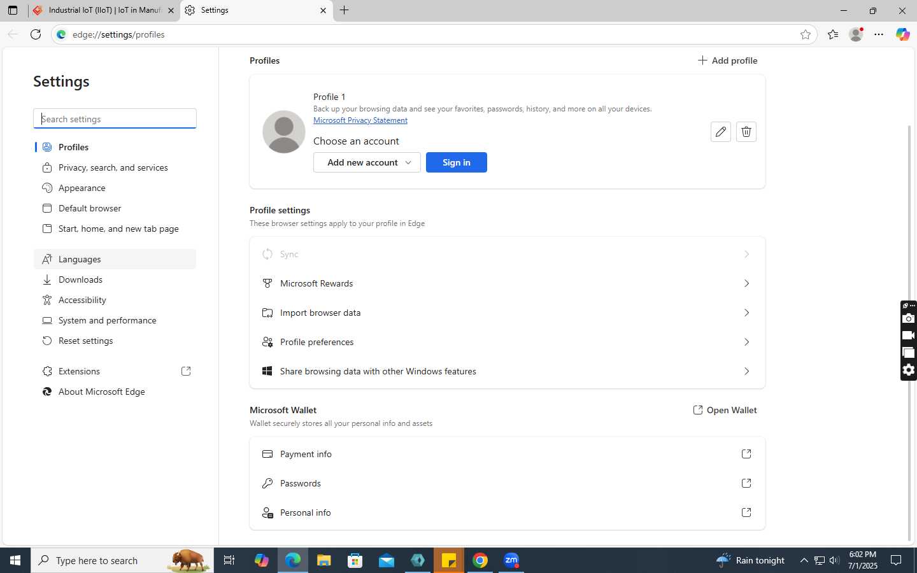917x573 pixels.
Task: Click taskbar Type here to search box
Action: pyautogui.click(x=122, y=560)
